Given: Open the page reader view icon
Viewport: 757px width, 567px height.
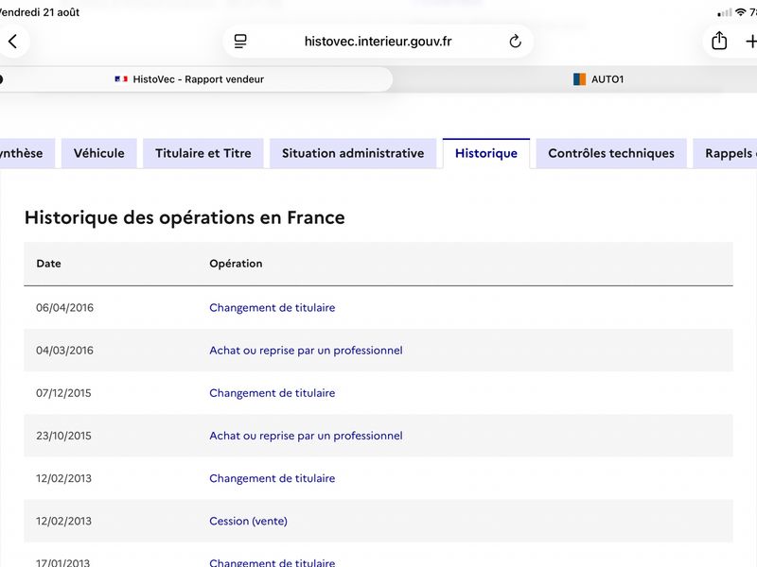Looking at the screenshot, I should (x=240, y=42).
